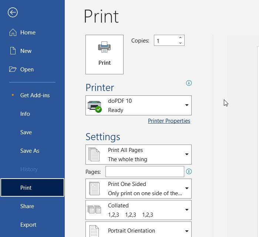Click 'Only print on one side of the...' text

(145, 193)
